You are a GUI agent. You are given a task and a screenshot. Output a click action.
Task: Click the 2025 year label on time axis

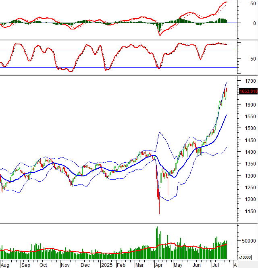tap(107, 265)
